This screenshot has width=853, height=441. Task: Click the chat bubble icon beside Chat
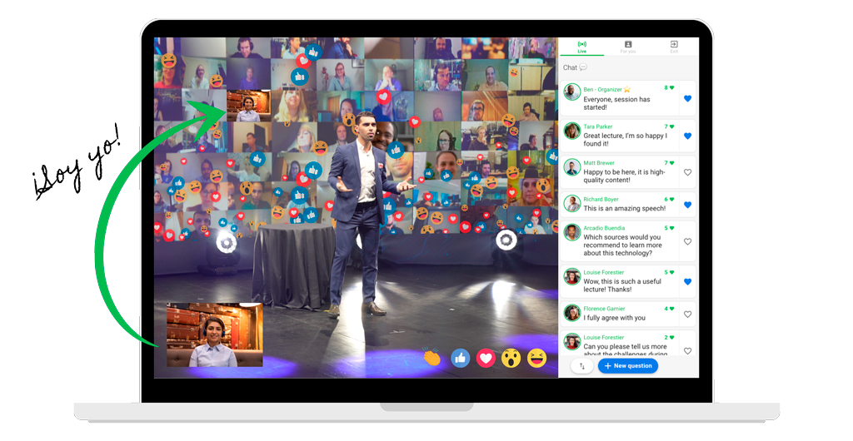pos(583,67)
